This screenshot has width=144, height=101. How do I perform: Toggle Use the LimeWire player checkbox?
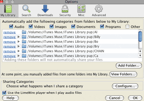[4, 93]
